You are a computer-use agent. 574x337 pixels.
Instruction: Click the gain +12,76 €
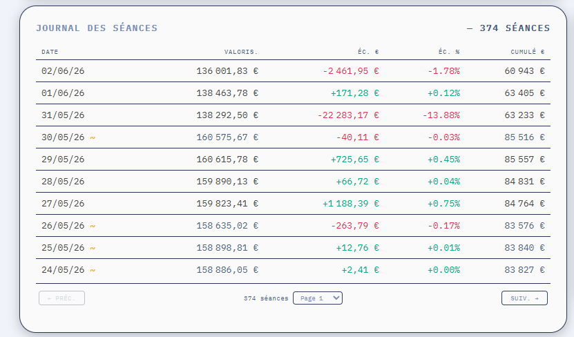coord(358,248)
